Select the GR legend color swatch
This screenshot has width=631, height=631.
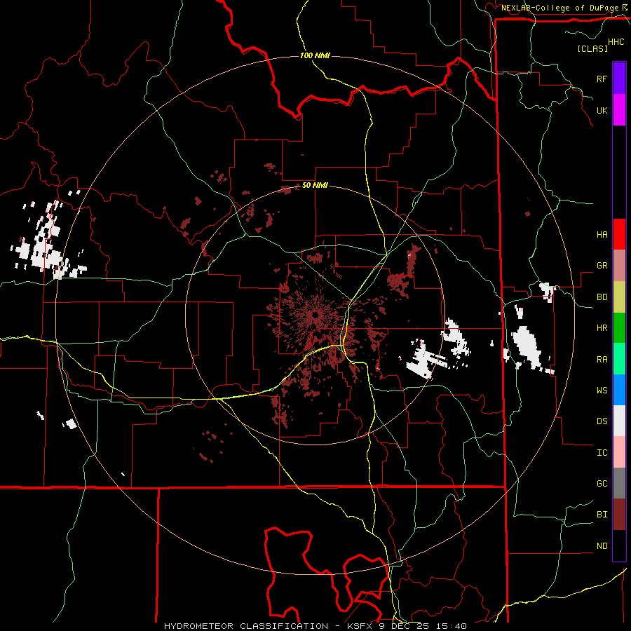pos(619,265)
